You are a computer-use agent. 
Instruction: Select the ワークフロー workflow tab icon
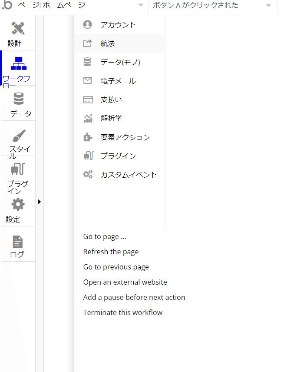coord(19,63)
